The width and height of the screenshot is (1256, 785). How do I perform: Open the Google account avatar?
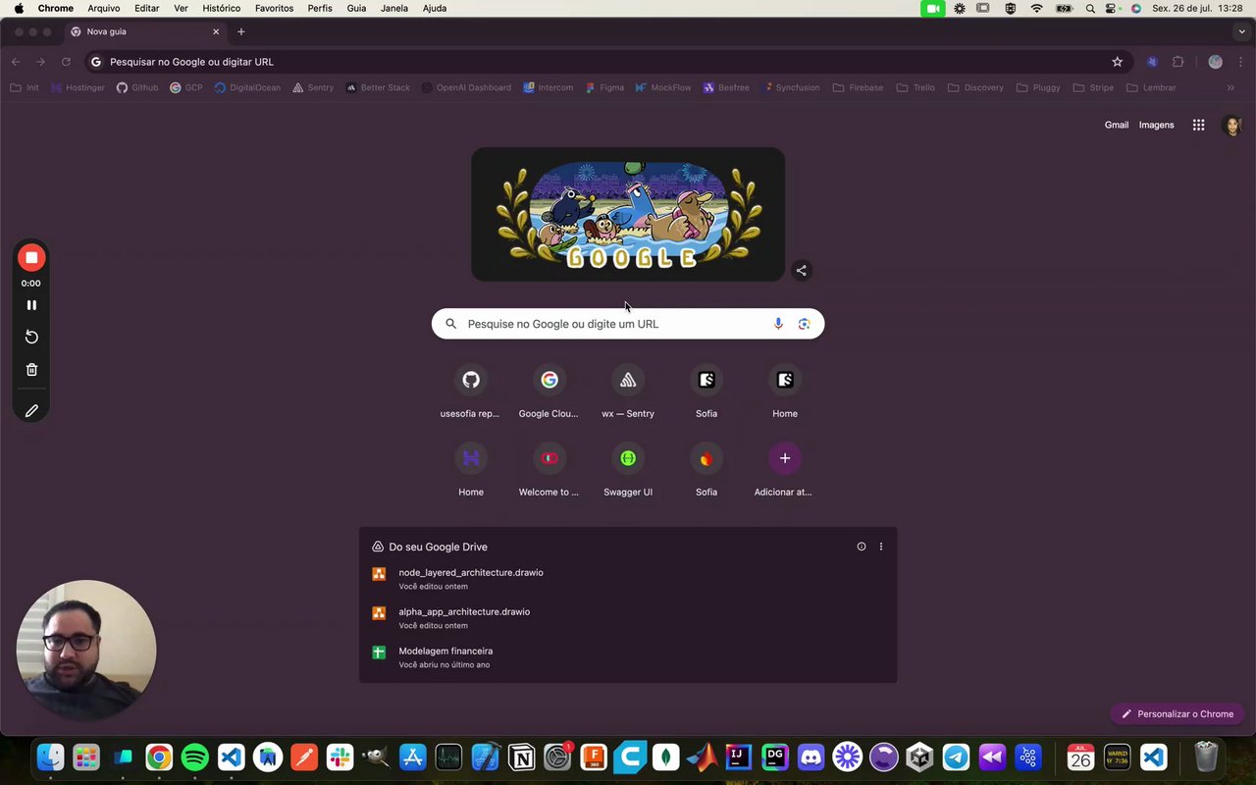pos(1231,125)
